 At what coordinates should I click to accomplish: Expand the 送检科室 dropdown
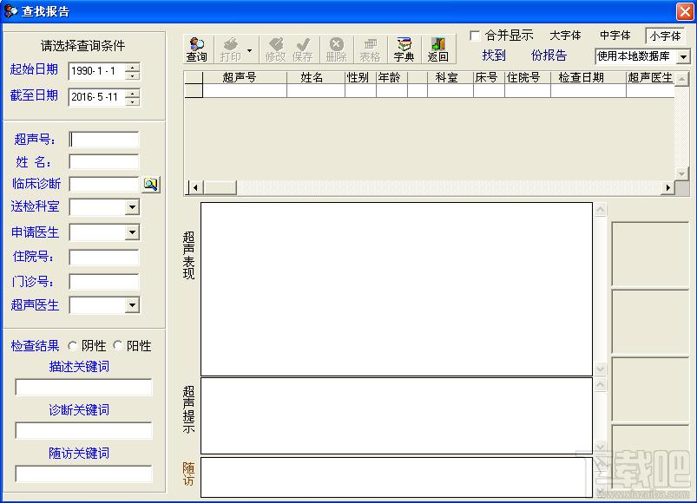pyautogui.click(x=132, y=207)
